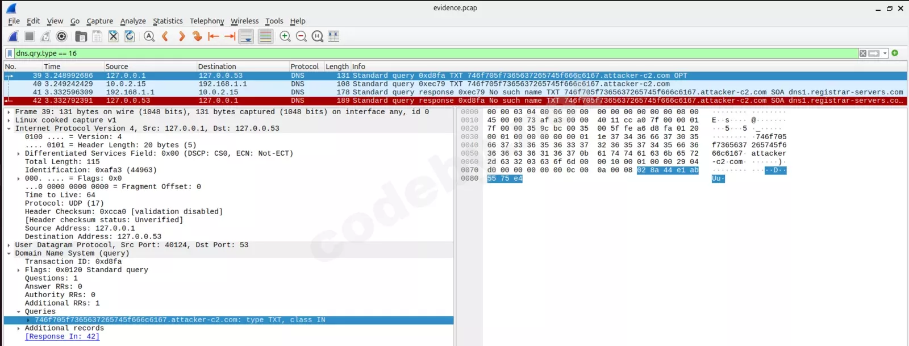Start capturing packets with the shark fin icon

coord(13,36)
